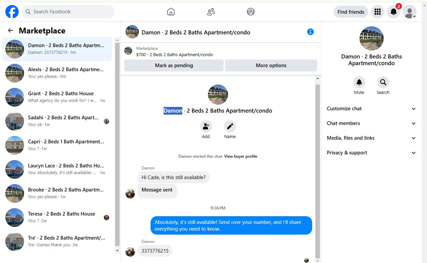Open conversation information blue icon
The image size is (427, 263).
coord(310,32)
